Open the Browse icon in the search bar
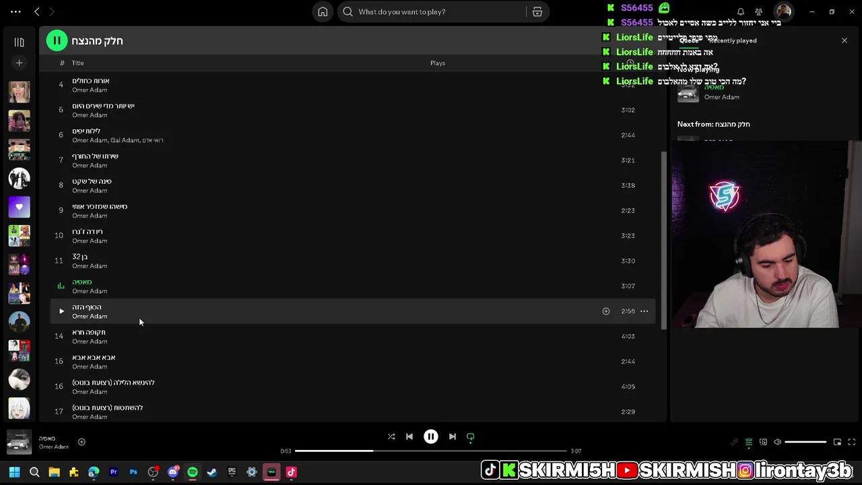Viewport: 862px width, 485px height. click(537, 11)
